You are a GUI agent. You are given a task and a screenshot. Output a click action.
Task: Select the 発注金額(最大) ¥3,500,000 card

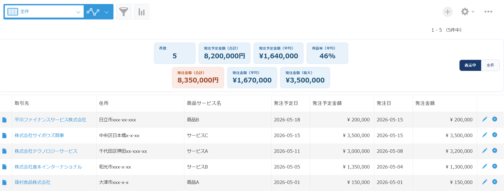pos(305,77)
